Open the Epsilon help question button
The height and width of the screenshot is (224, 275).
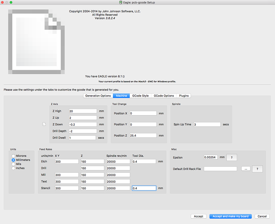[x=232, y=157]
